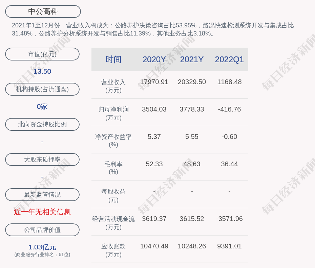Select the 最新监管情况 label
This screenshot has width=315, height=268.
tap(42, 195)
